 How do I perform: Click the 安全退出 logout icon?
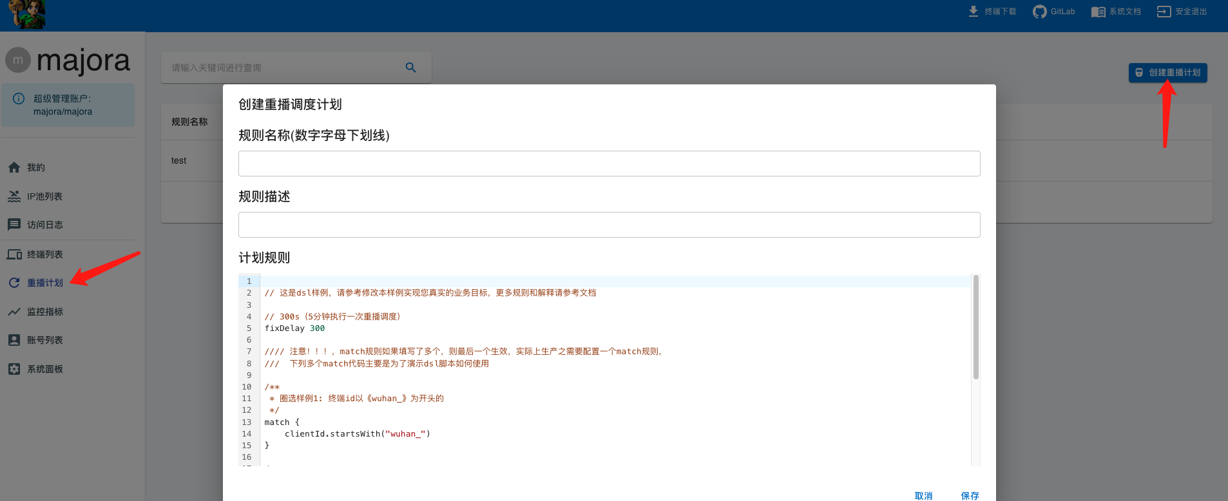click(1164, 12)
